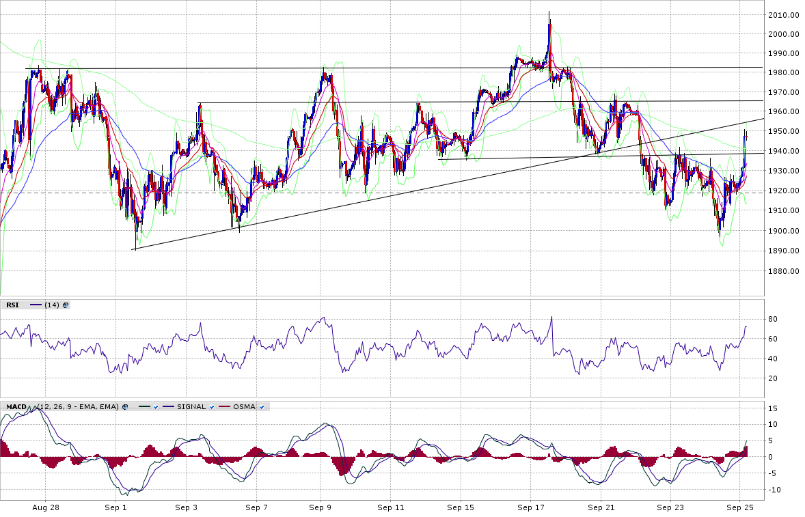The image size is (805, 517).
Task: Open MACD indicator settings icon
Action: pyautogui.click(x=125, y=407)
